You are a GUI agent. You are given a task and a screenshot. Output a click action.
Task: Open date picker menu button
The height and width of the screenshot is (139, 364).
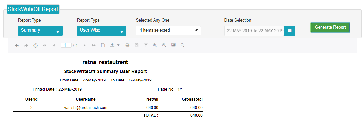tap(290, 31)
